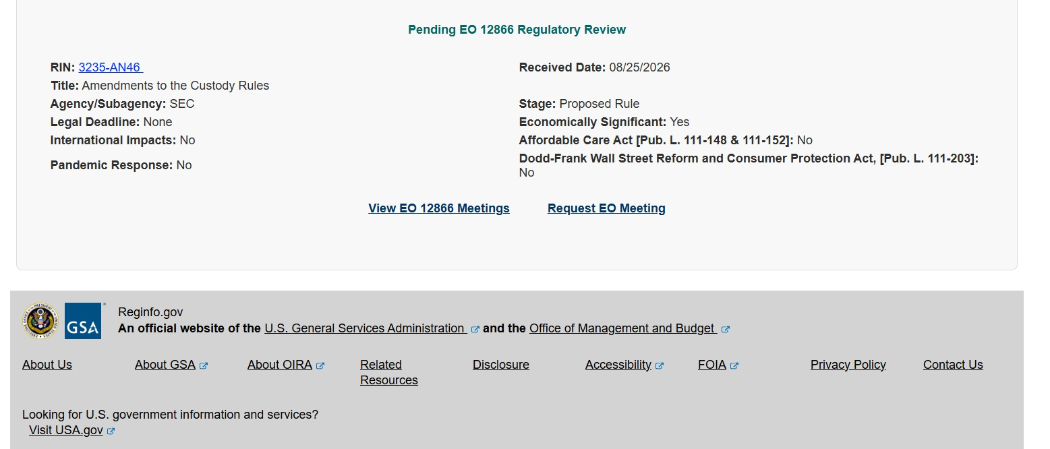Click external-link icon next to About GSA

click(x=204, y=366)
